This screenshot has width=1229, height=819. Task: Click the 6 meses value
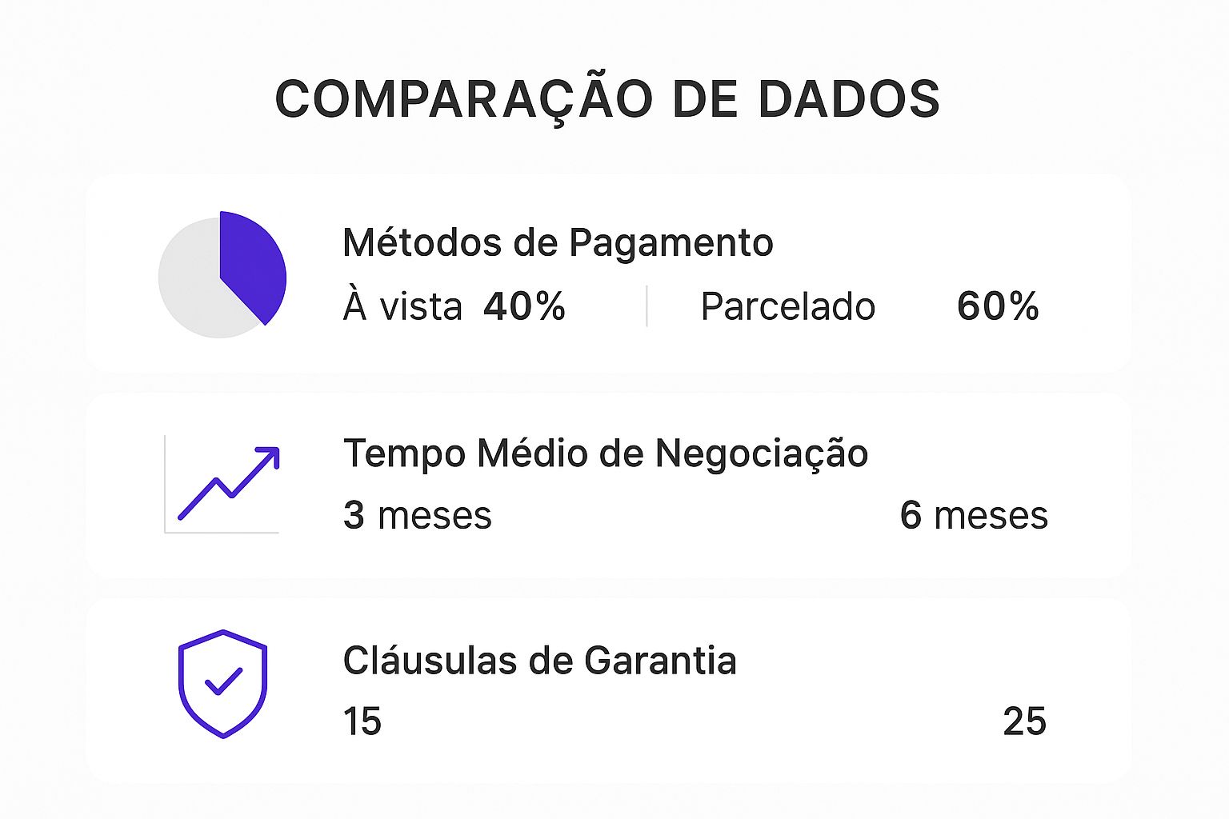tap(974, 516)
